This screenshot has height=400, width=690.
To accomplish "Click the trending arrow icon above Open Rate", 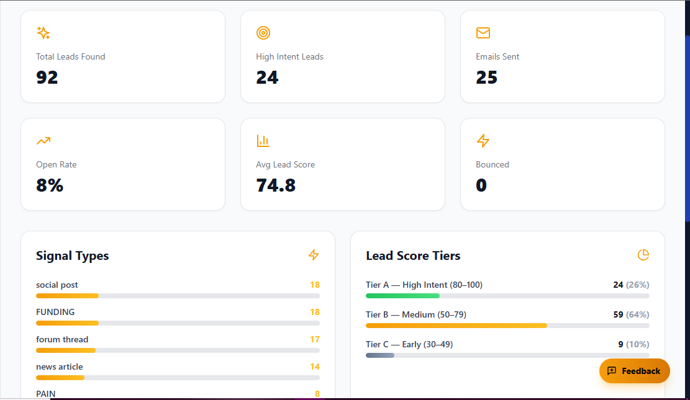I will pyautogui.click(x=43, y=141).
